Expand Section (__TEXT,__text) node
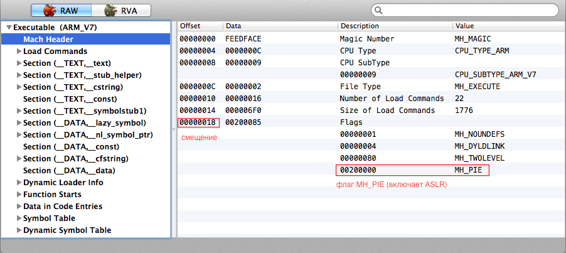566x253 pixels. (x=19, y=63)
